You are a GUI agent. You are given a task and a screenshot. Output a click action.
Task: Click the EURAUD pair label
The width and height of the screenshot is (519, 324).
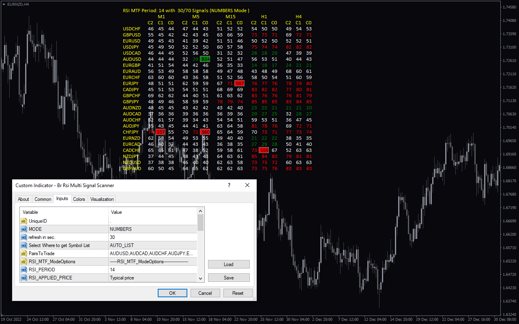click(x=132, y=71)
